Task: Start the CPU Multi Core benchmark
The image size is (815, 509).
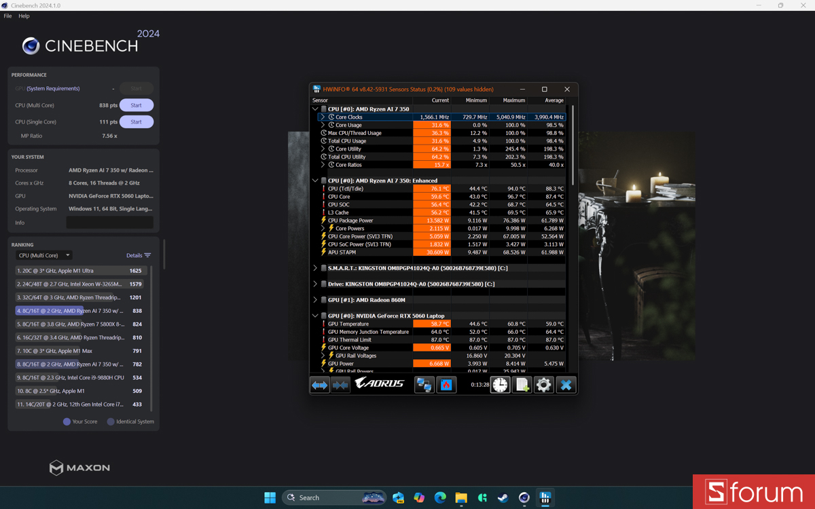Action: 136,105
